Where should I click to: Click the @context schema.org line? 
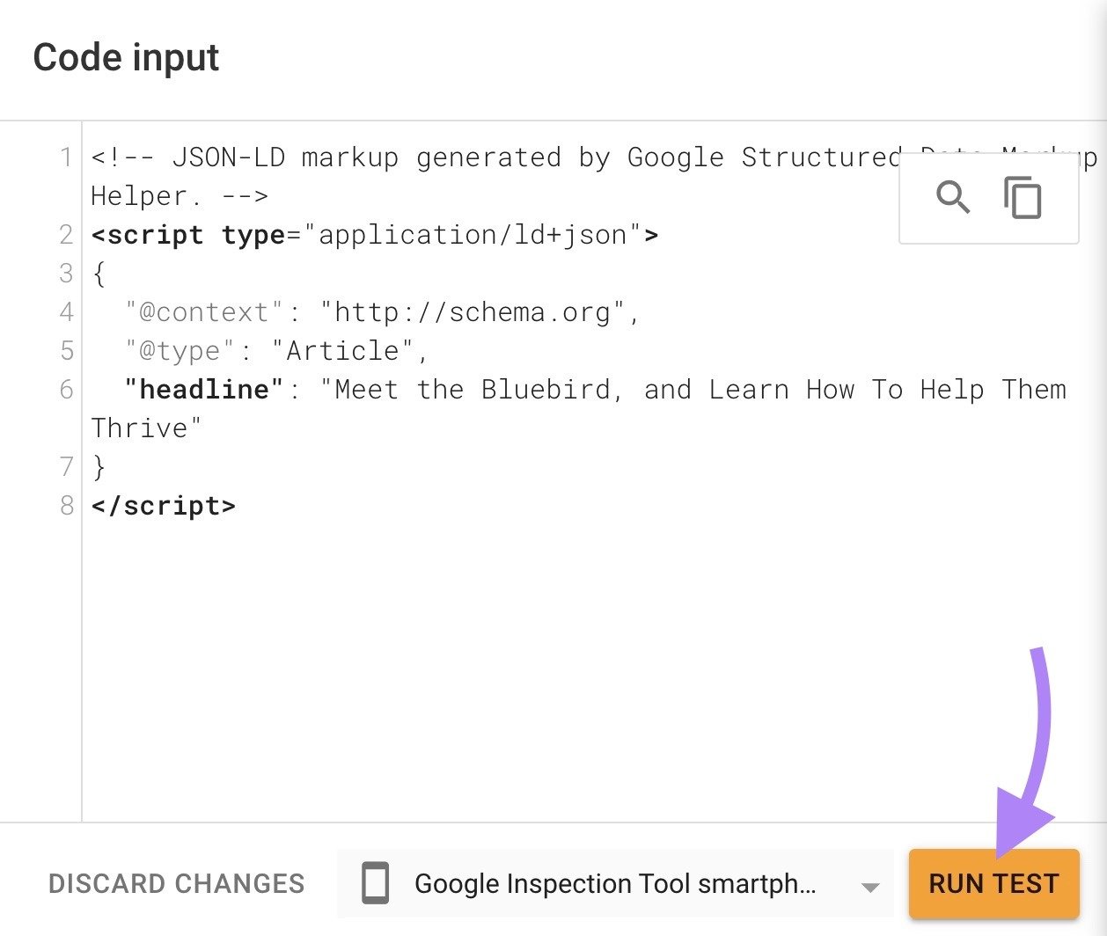(x=352, y=311)
